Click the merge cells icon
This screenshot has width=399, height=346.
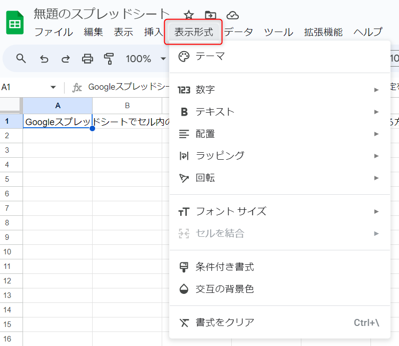coord(184,233)
